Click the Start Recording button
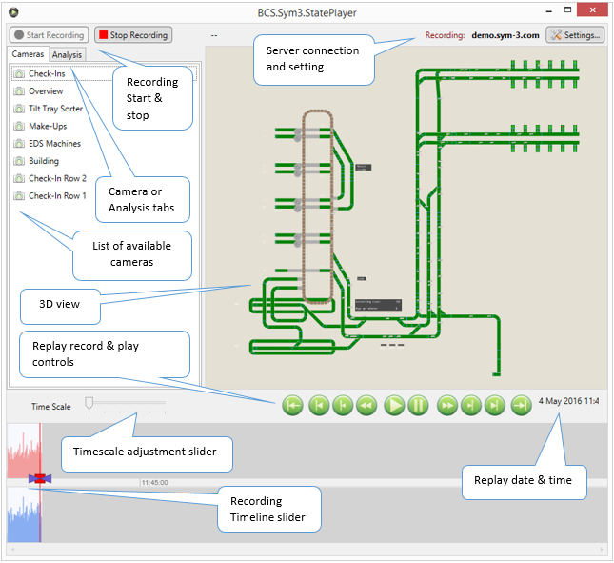Screen dimensions: 614x563 click(49, 35)
